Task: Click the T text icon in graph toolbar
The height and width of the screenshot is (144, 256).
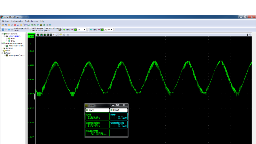Action: pyautogui.click(x=48, y=35)
